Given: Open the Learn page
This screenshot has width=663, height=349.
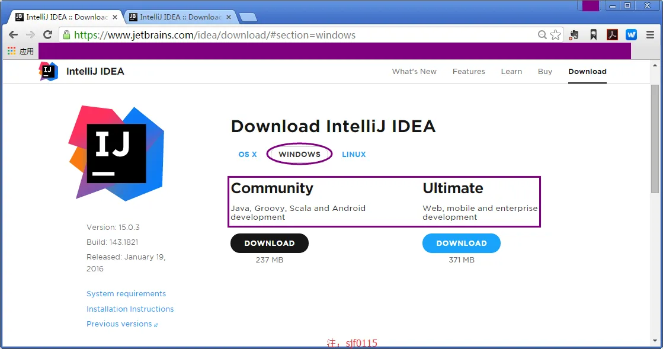Looking at the screenshot, I should [x=511, y=72].
